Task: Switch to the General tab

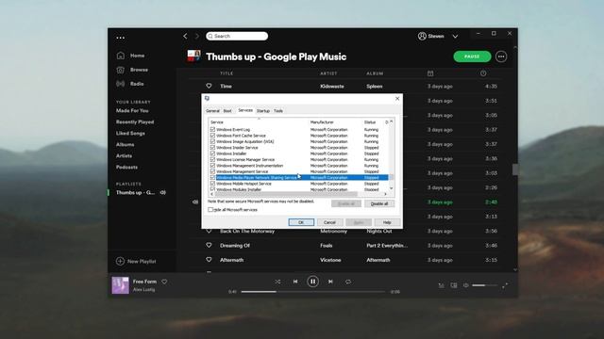Action: (x=212, y=111)
